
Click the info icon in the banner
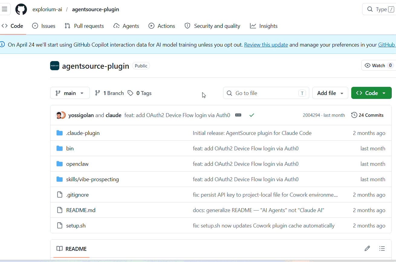pos(2,44)
